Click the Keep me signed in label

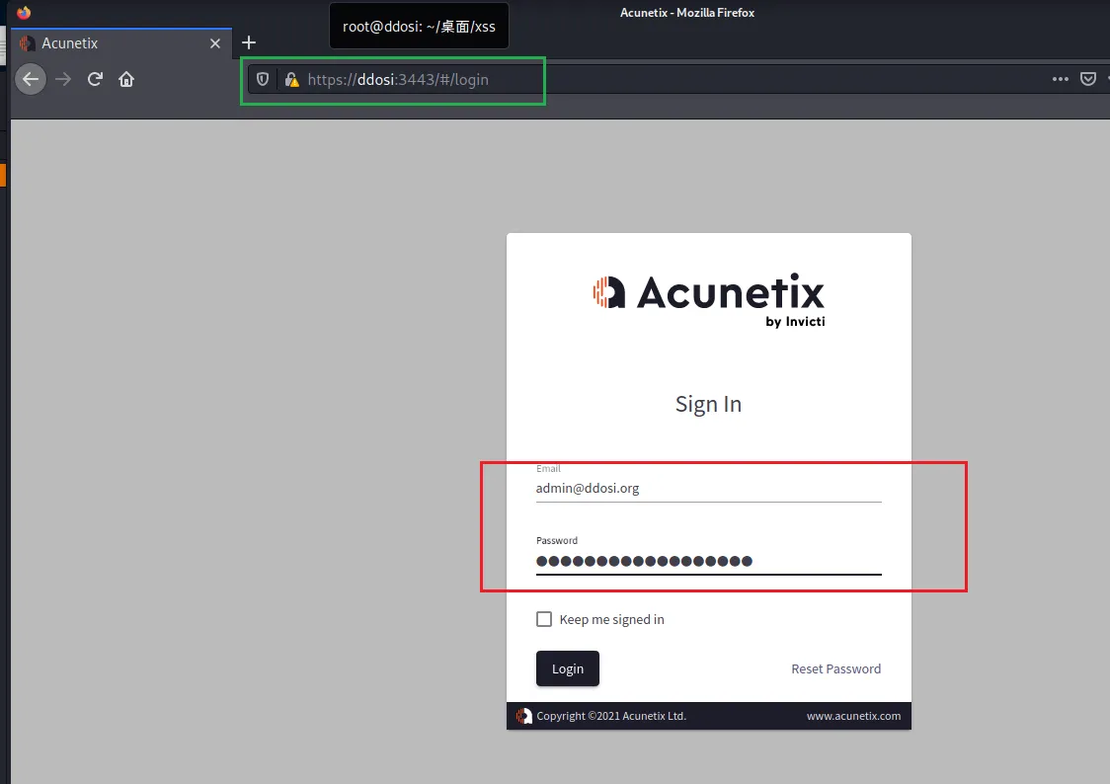pos(611,620)
